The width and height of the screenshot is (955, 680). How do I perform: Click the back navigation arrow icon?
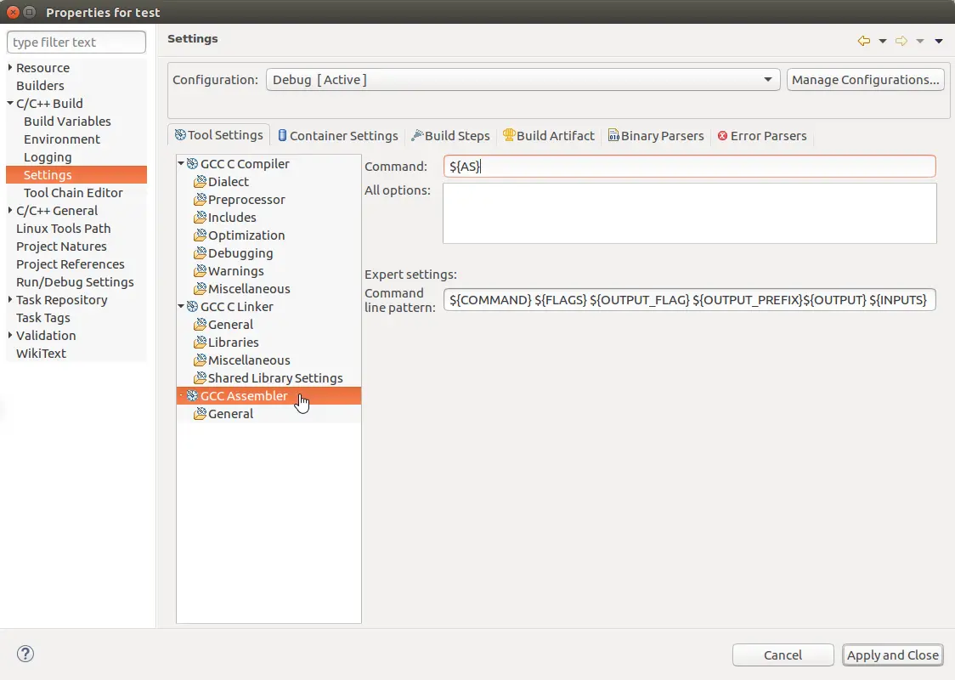pyautogui.click(x=863, y=41)
